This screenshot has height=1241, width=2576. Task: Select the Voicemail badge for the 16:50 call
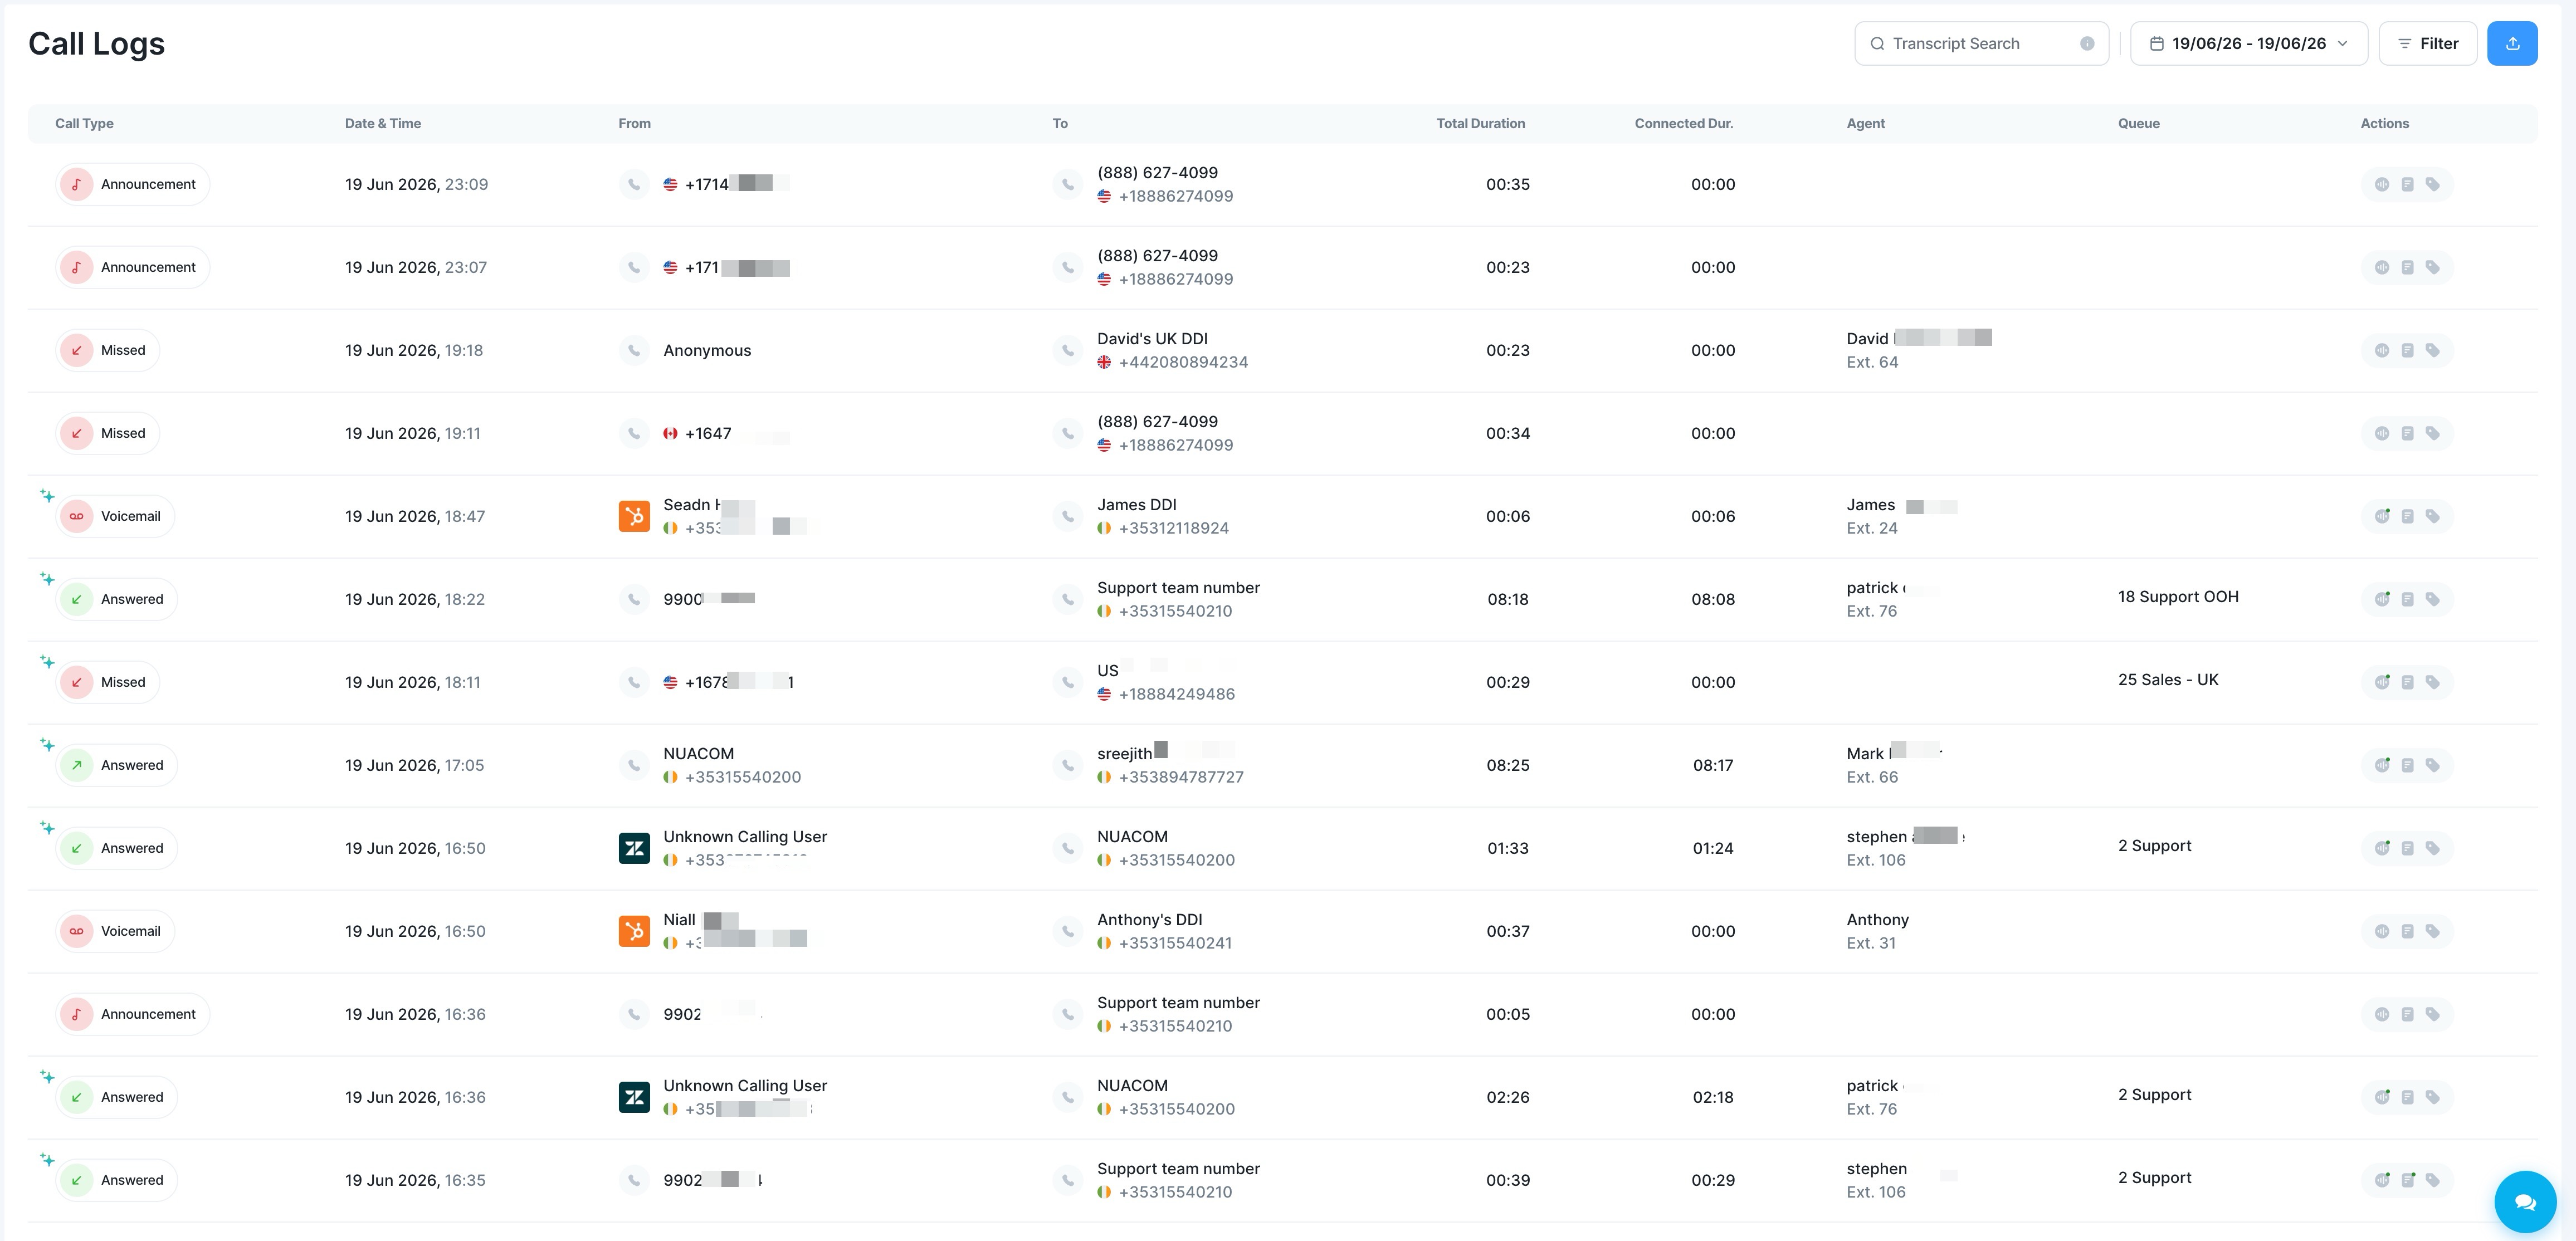(115, 931)
